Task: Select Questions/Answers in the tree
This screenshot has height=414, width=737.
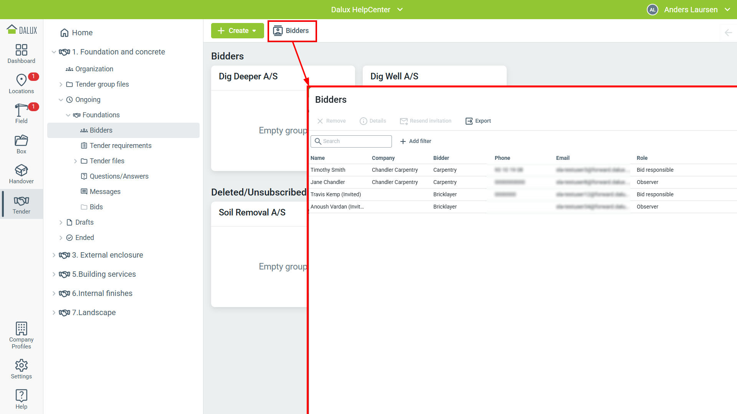Action: tap(119, 176)
